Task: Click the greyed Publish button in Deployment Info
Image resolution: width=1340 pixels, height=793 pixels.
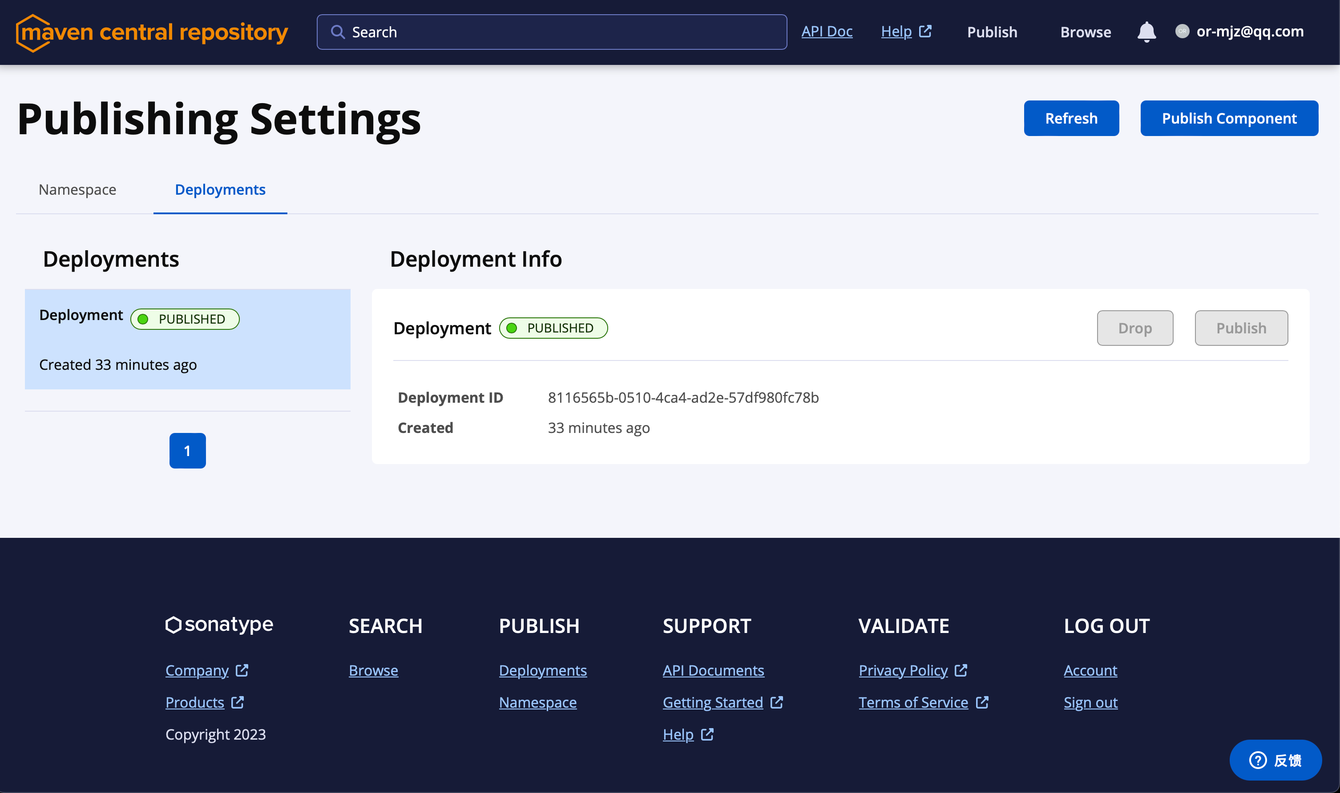Action: point(1242,328)
